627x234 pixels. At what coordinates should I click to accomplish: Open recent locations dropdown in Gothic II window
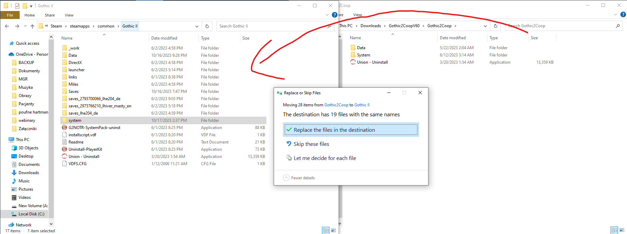(x=25, y=26)
